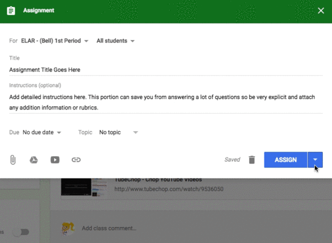Open the class selector ELAR - (Bell) 1st Period
Image resolution: width=332 pixels, height=243 pixels.
coord(55,41)
